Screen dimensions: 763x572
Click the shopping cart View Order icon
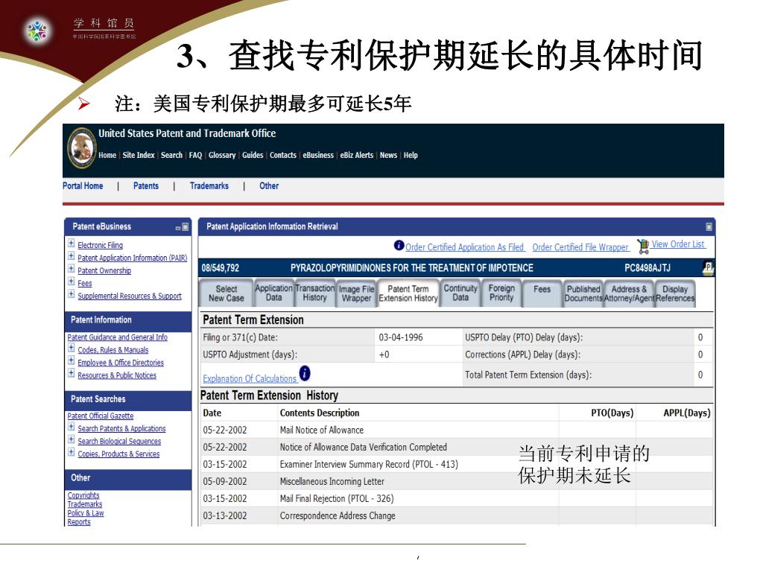(x=643, y=246)
